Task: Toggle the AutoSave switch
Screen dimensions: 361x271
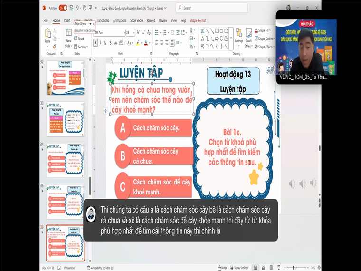Action: pyautogui.click(x=63, y=8)
